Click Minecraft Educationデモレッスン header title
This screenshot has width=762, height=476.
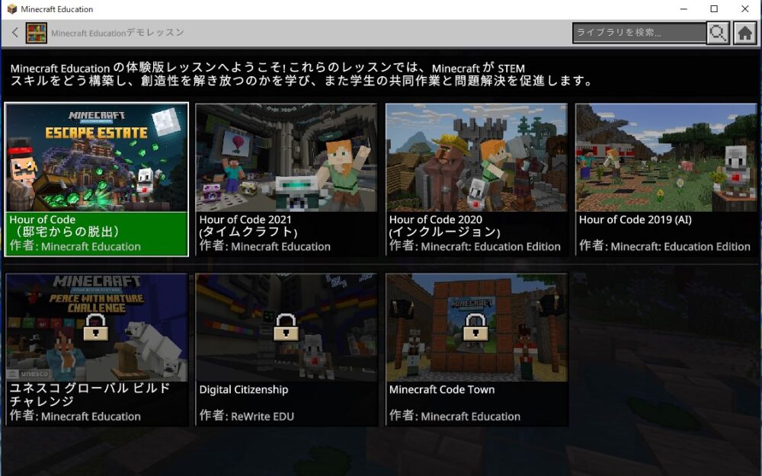click(x=117, y=33)
